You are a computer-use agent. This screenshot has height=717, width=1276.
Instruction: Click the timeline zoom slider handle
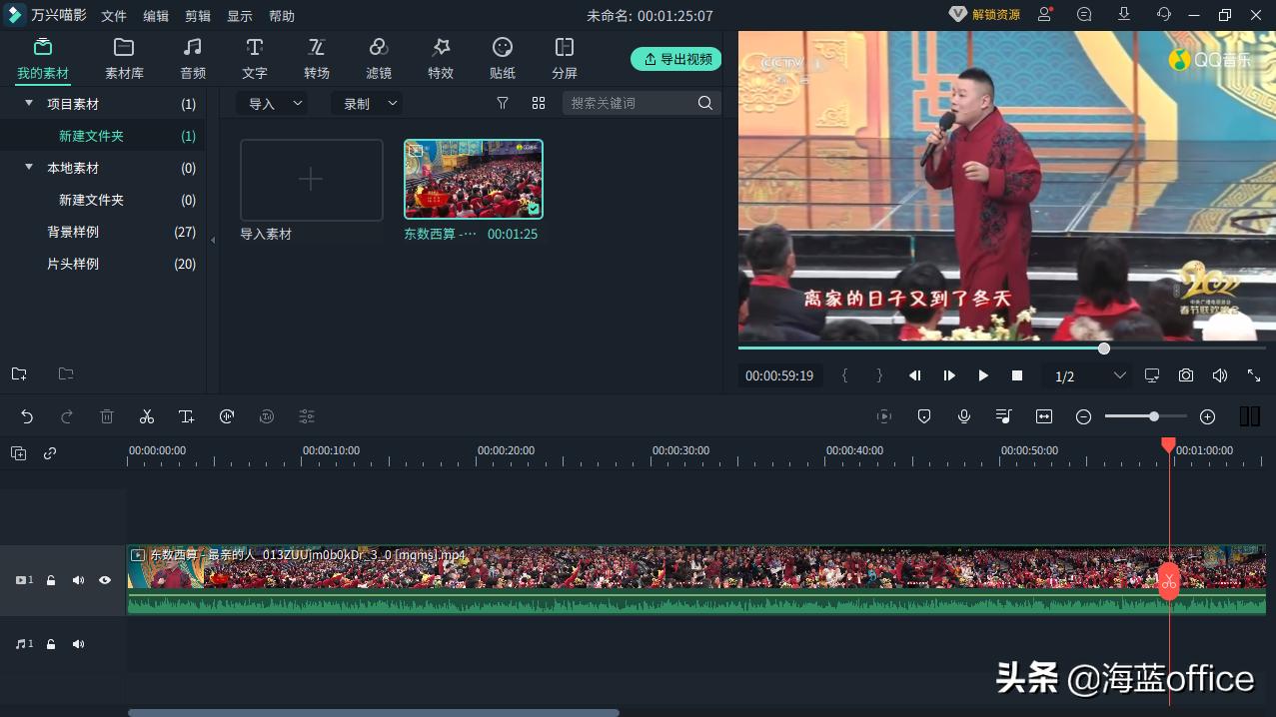tap(1154, 416)
